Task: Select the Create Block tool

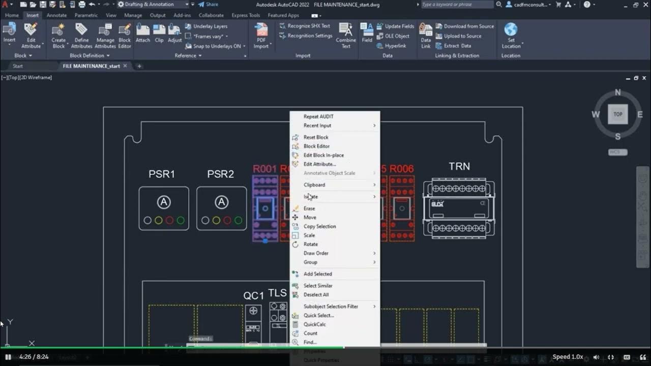Action: pos(58,36)
